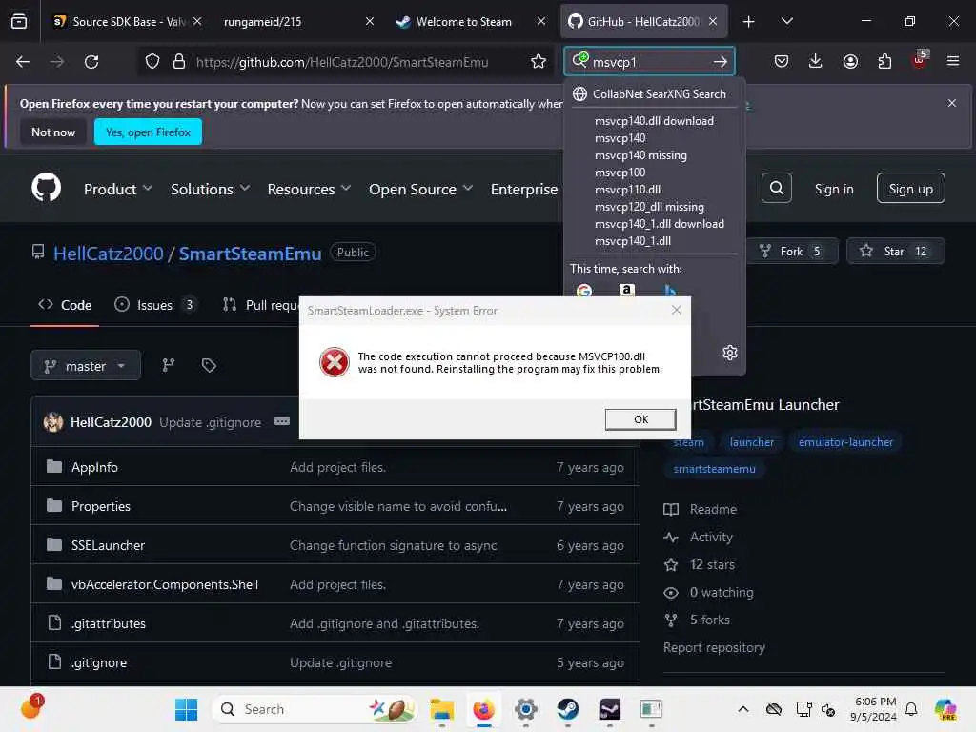Open the .gitignore file
976x732 pixels.
pyautogui.click(x=99, y=663)
